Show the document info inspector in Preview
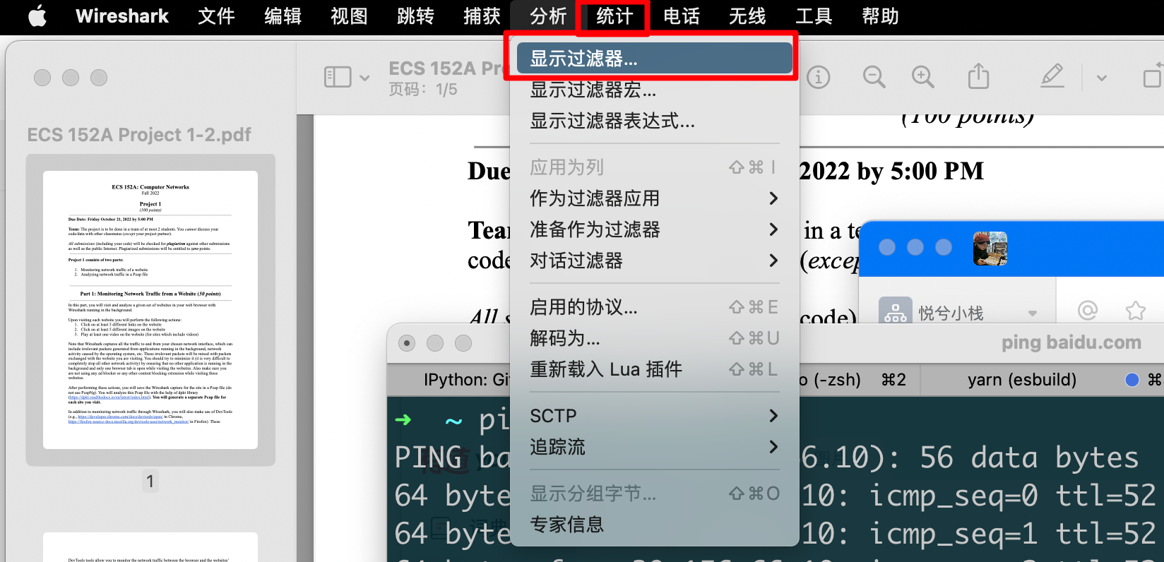1164x562 pixels. point(819,77)
